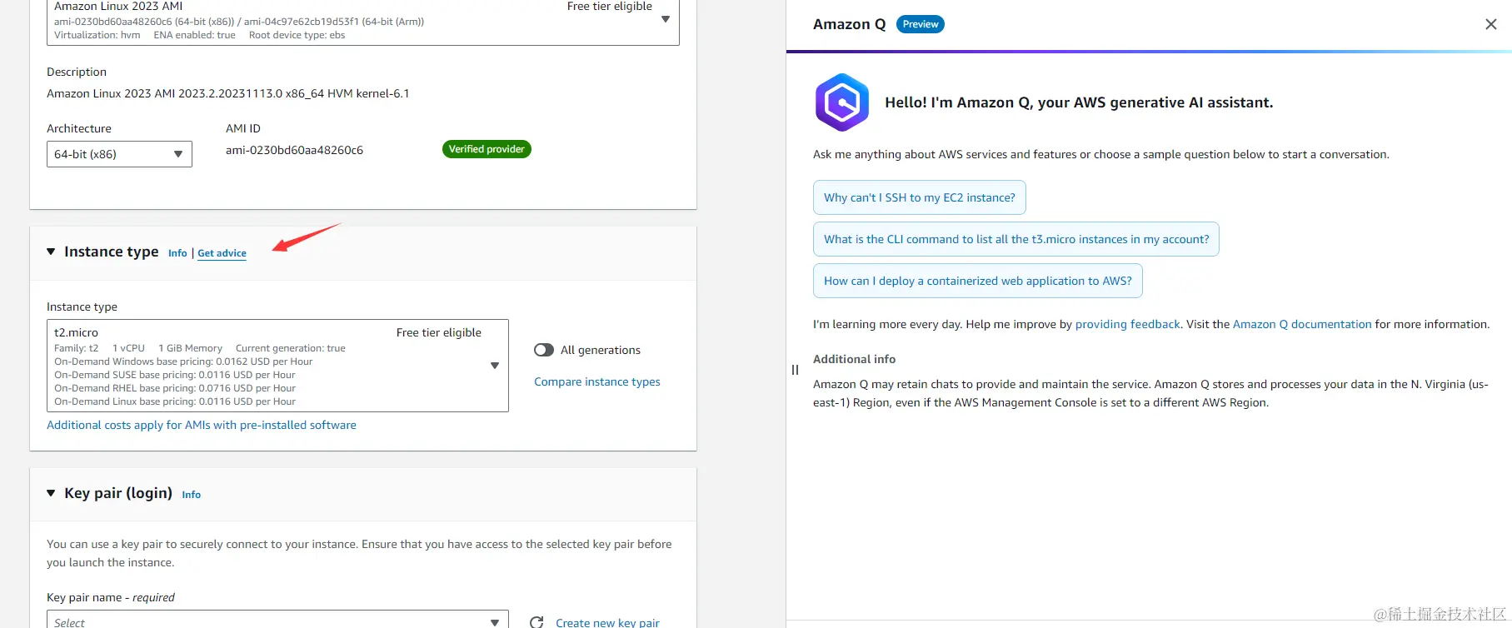Toggle the All generations switch
This screenshot has height=628, width=1512.
(544, 350)
